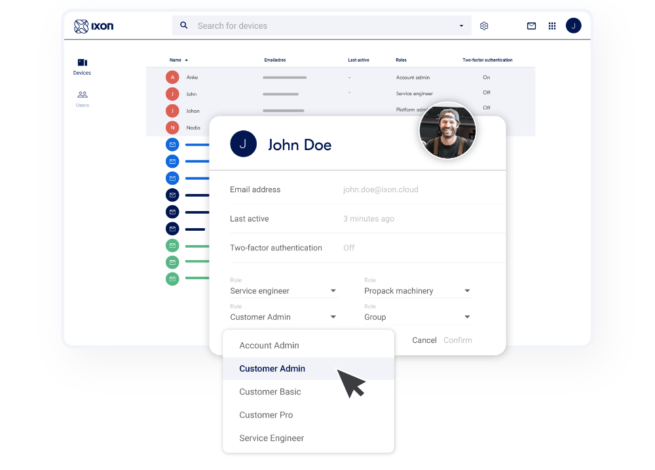Open the Propack machinery dropdown
This screenshot has height=470, width=655.
[x=417, y=290]
